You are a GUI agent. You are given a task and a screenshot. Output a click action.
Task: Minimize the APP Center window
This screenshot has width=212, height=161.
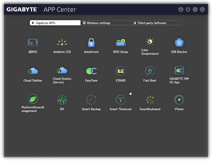pos(195,9)
